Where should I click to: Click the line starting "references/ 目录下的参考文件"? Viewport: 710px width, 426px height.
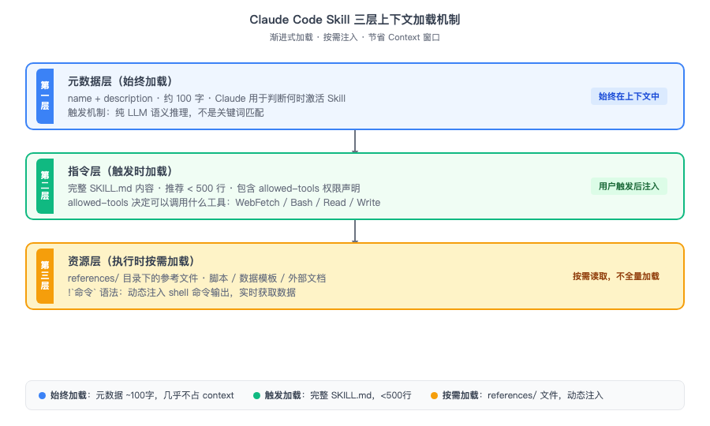[x=196, y=278]
